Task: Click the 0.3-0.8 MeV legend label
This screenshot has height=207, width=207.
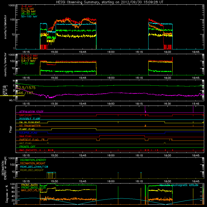Action: click(x=29, y=58)
